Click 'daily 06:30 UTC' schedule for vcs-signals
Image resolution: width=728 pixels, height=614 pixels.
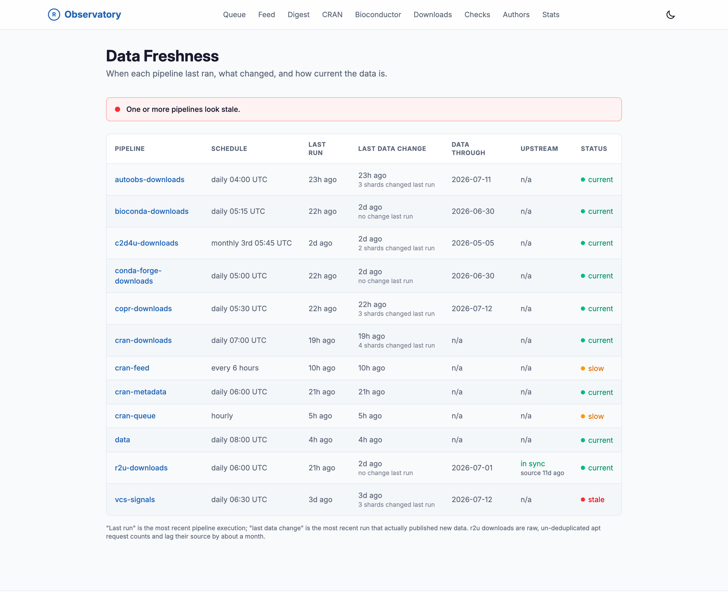[239, 500]
